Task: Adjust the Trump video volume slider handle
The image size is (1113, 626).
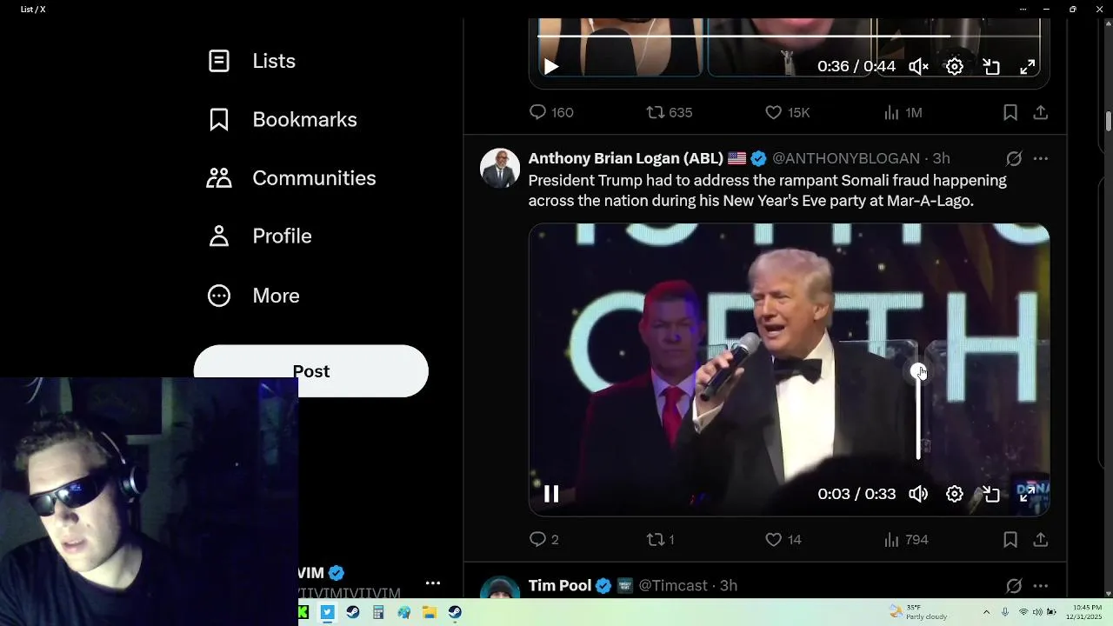Action: pyautogui.click(x=918, y=372)
